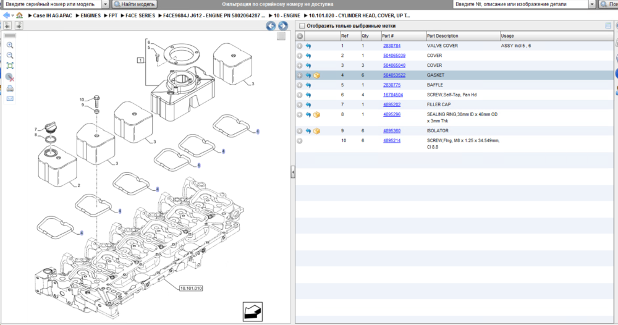
Task: Sort by Ref column header
Action: [350, 36]
